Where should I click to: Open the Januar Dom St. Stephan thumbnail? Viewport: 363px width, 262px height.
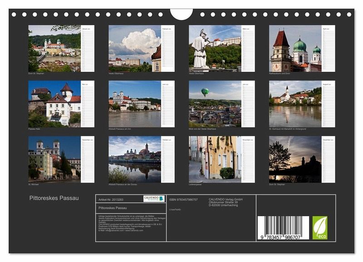[x=54, y=48]
